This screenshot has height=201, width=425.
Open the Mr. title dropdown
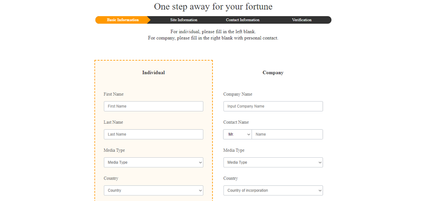pyautogui.click(x=237, y=134)
